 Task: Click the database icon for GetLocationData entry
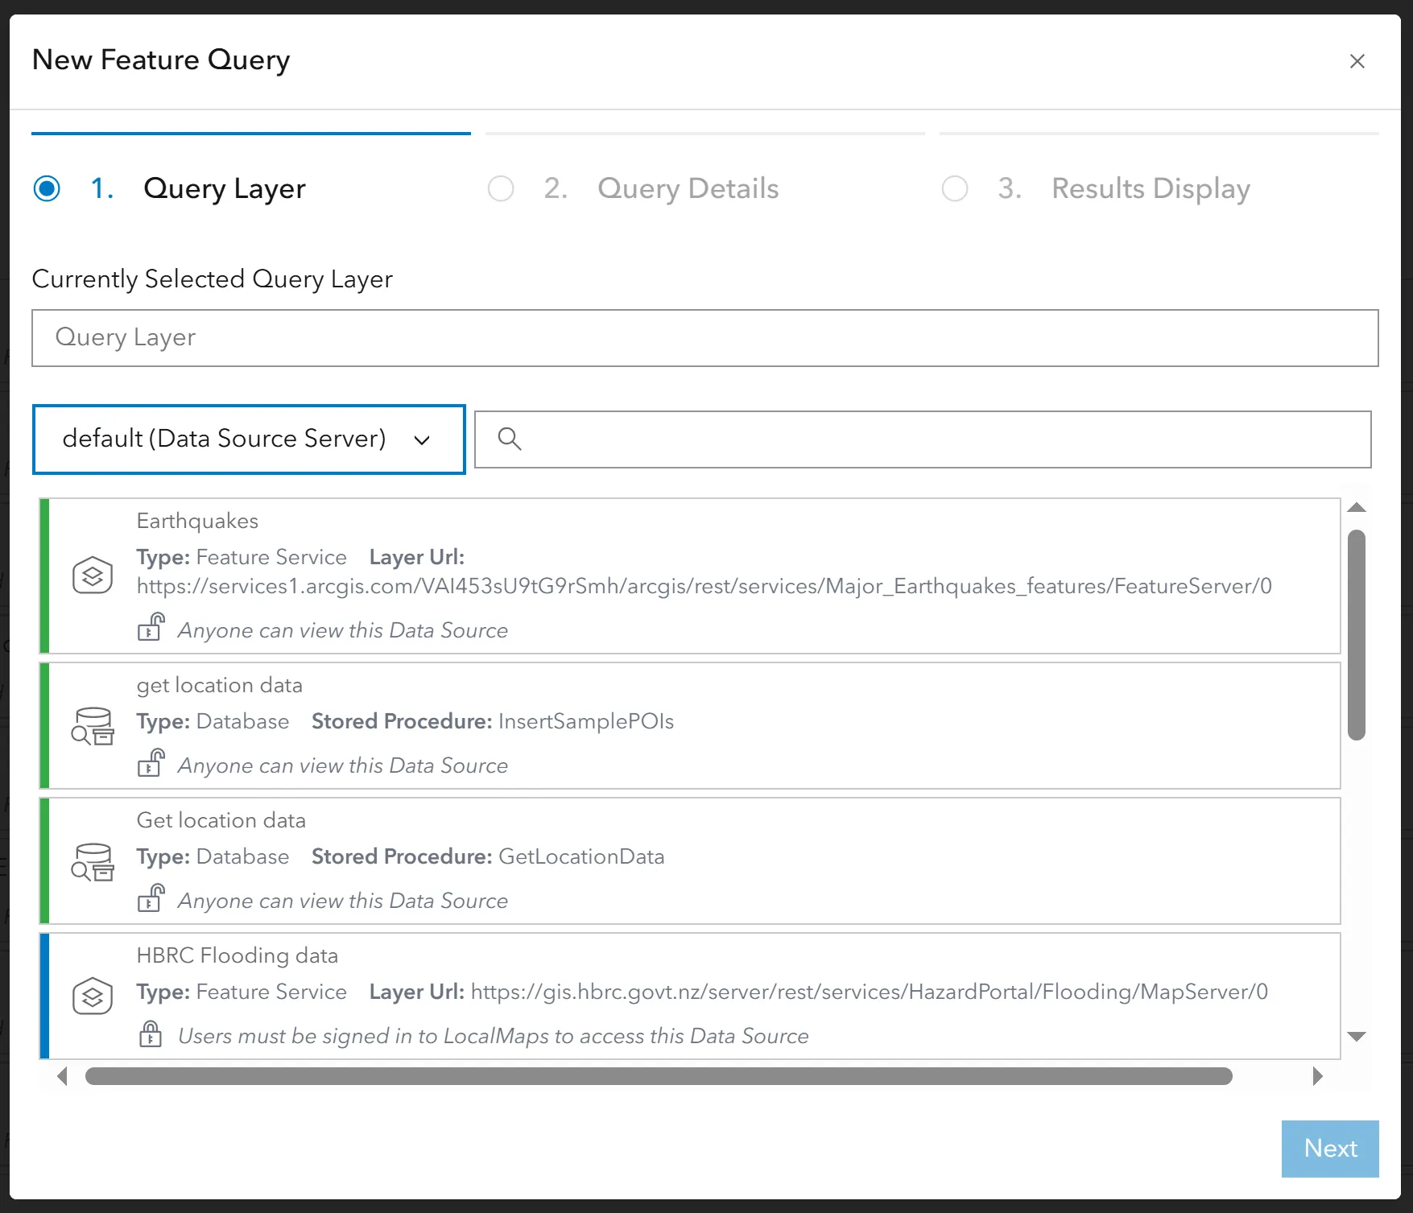pyautogui.click(x=93, y=862)
